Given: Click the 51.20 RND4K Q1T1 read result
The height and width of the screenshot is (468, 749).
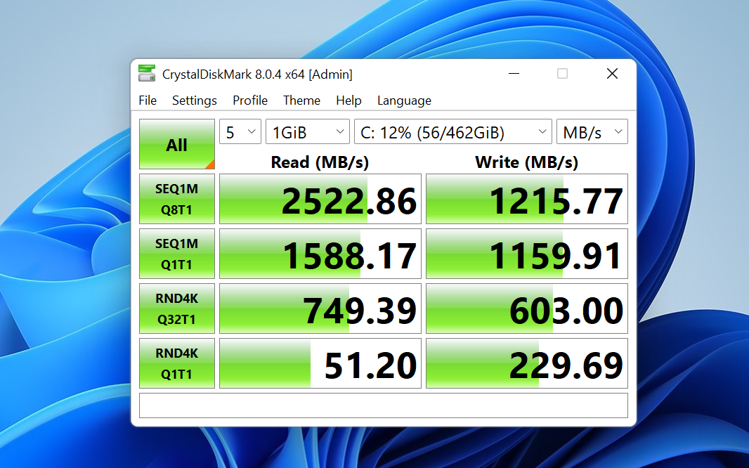Looking at the screenshot, I should [x=320, y=363].
